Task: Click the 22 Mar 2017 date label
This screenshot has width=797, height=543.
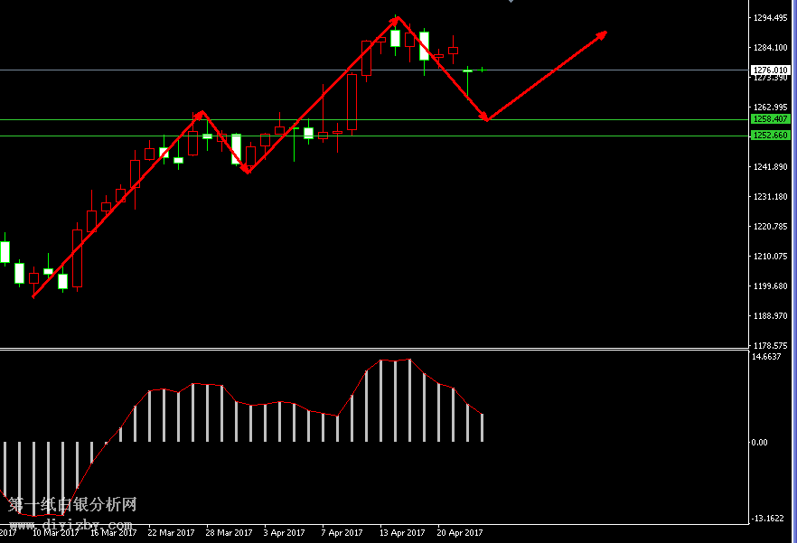Action: [171, 533]
